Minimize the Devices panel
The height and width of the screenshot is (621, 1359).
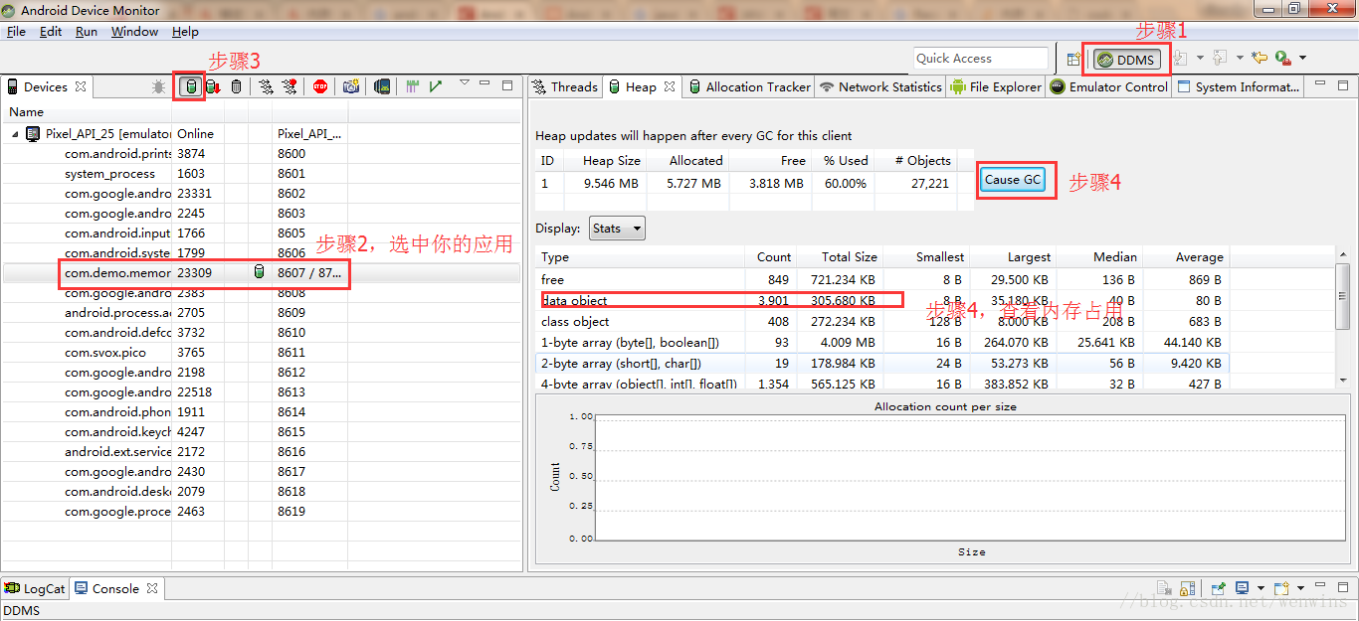(485, 82)
